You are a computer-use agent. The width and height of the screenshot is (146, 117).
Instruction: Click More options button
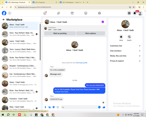91,33
